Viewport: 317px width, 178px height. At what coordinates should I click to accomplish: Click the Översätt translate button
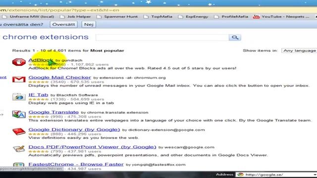point(63,24)
